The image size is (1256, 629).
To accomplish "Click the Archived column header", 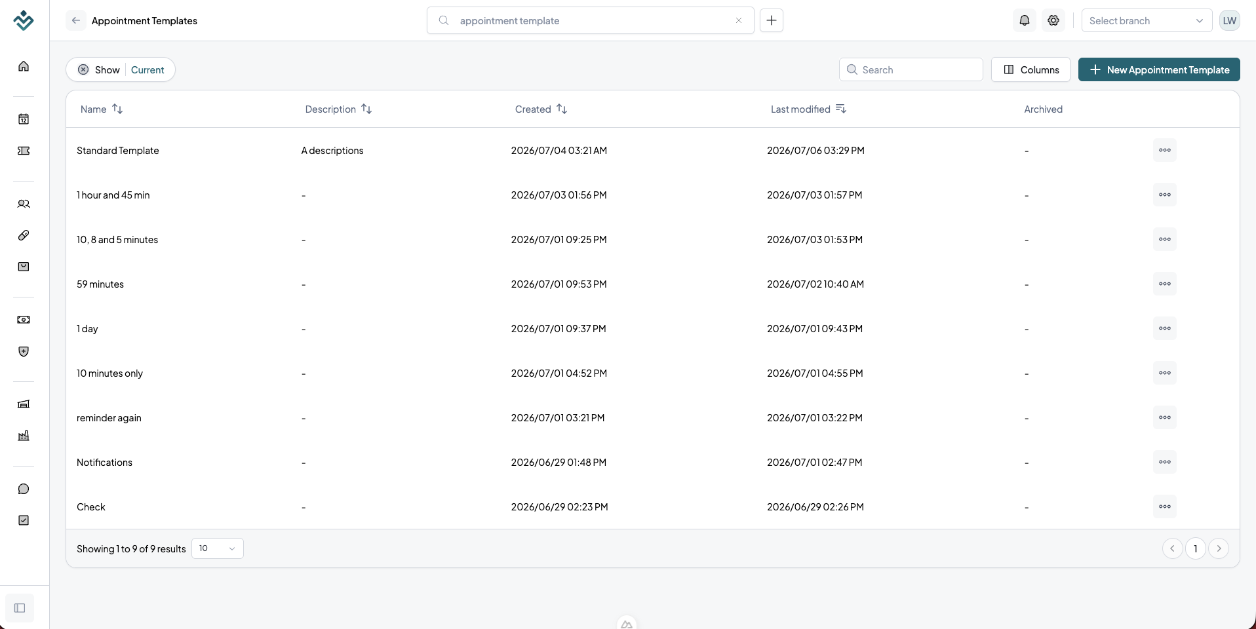I will pos(1044,109).
